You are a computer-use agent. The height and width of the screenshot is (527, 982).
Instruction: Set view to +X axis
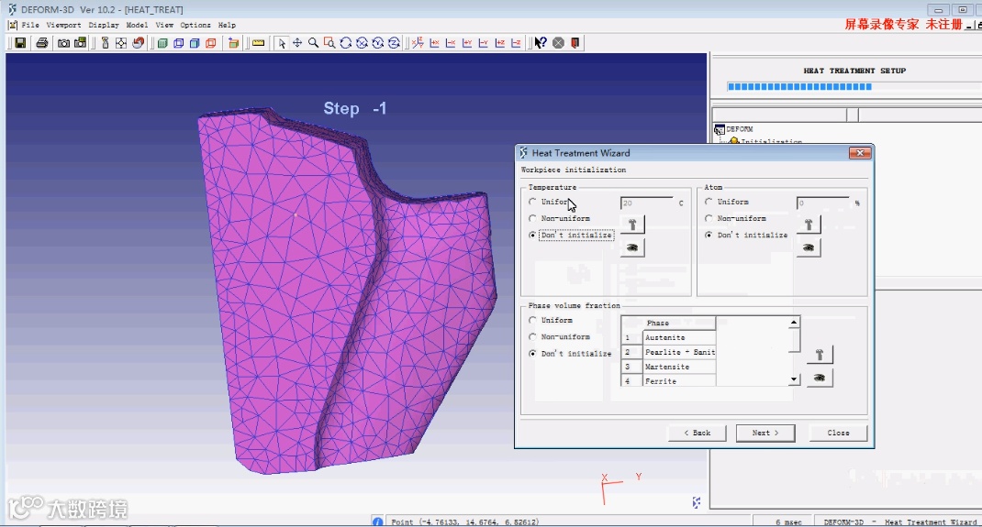click(x=435, y=42)
